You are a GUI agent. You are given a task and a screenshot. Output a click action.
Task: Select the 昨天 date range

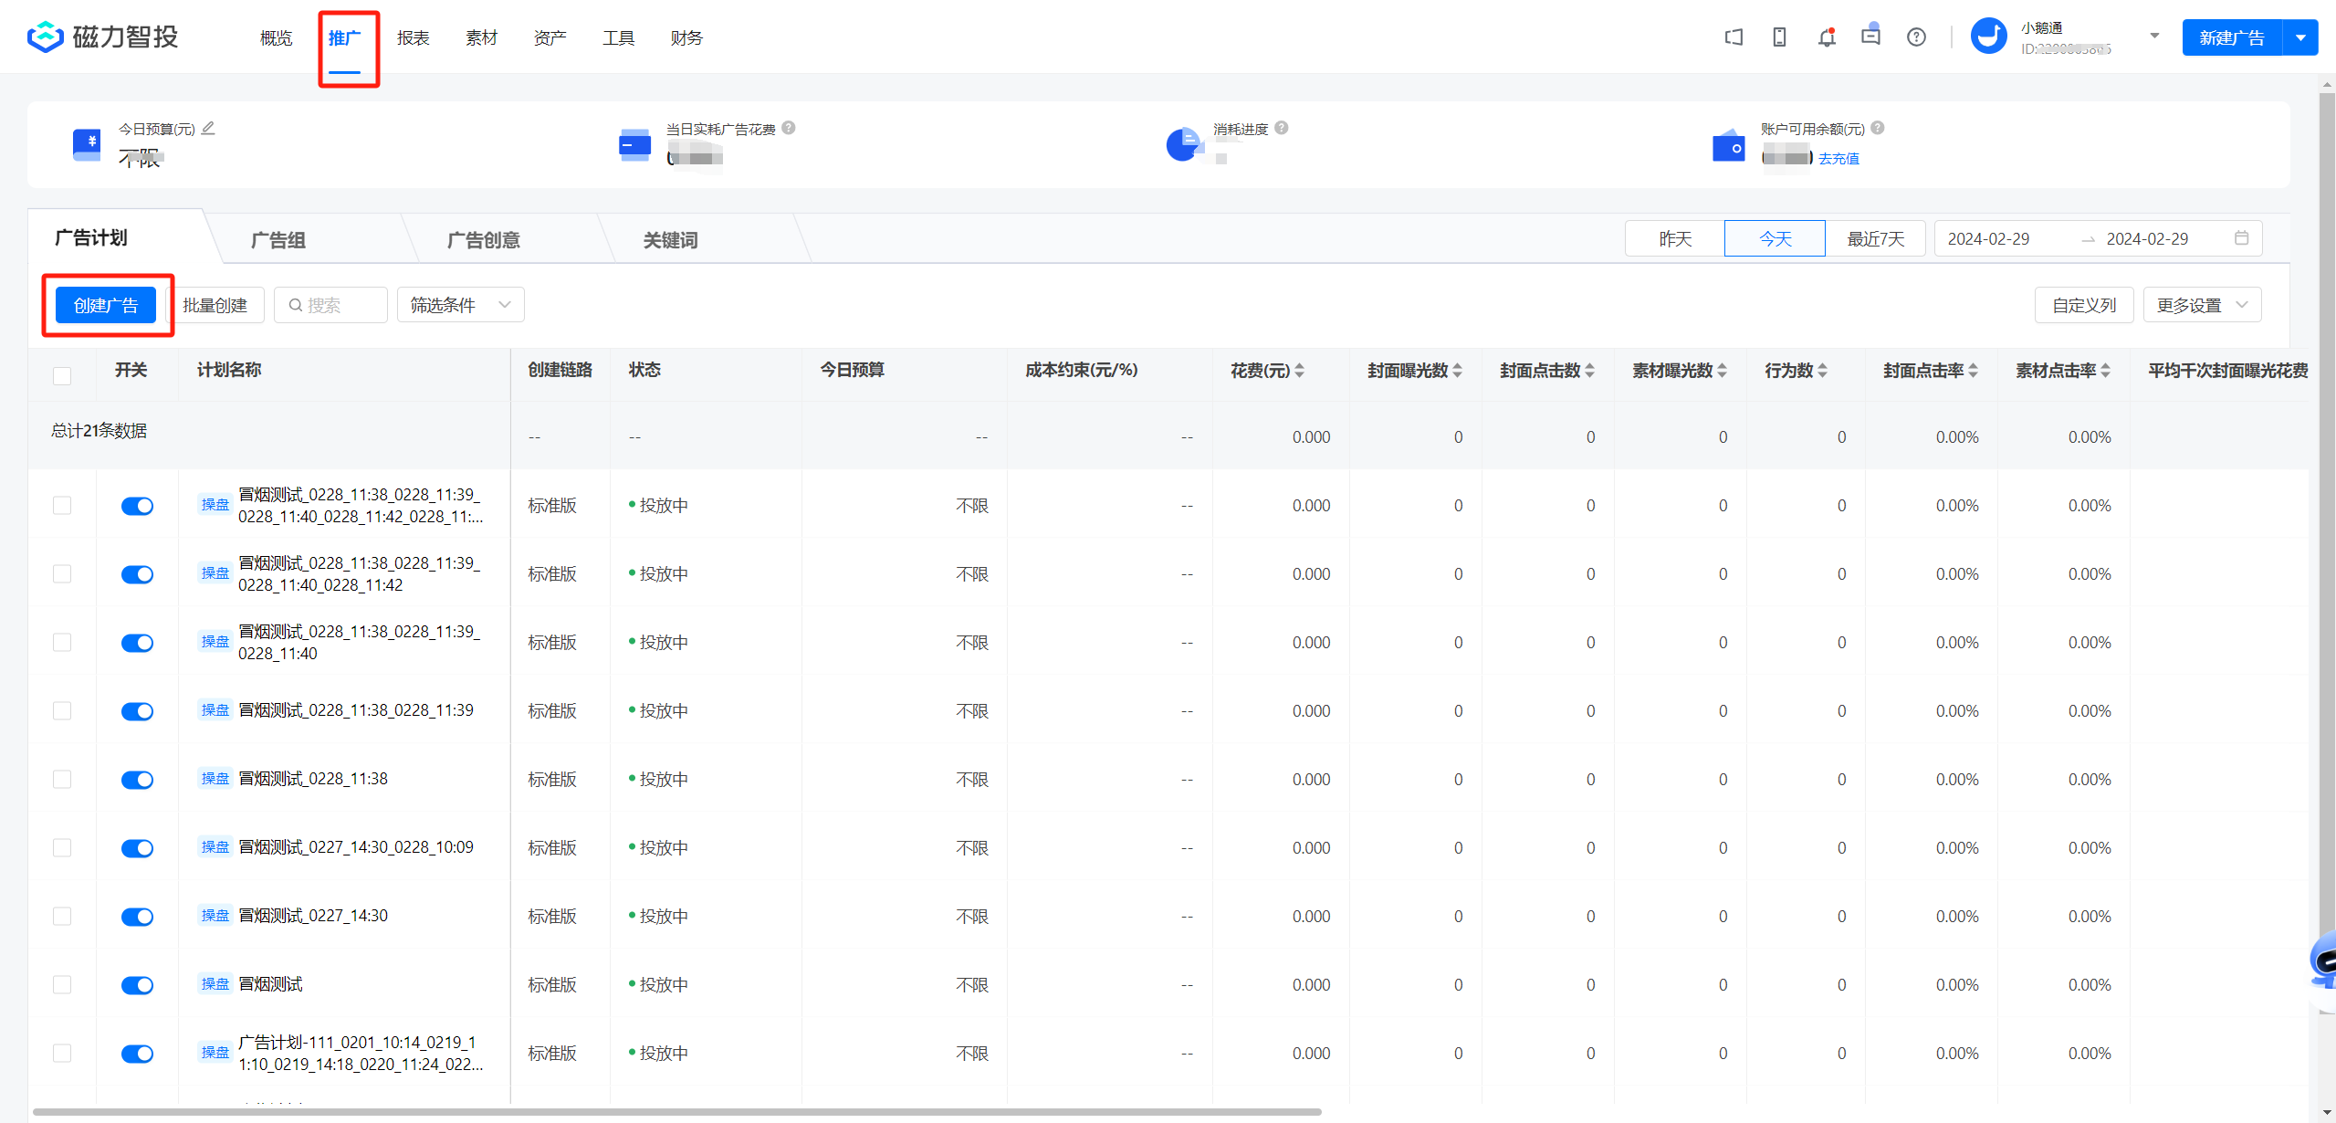pos(1675,238)
